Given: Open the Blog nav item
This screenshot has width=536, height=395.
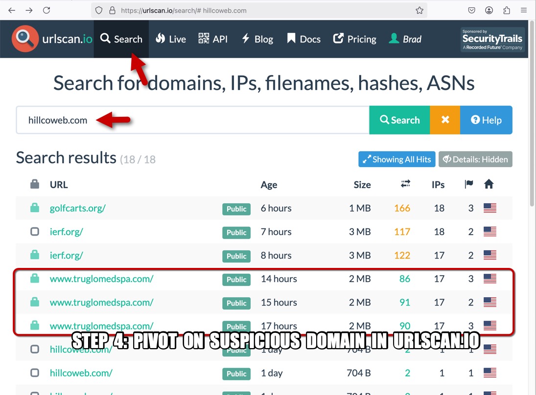Looking at the screenshot, I should coord(257,39).
